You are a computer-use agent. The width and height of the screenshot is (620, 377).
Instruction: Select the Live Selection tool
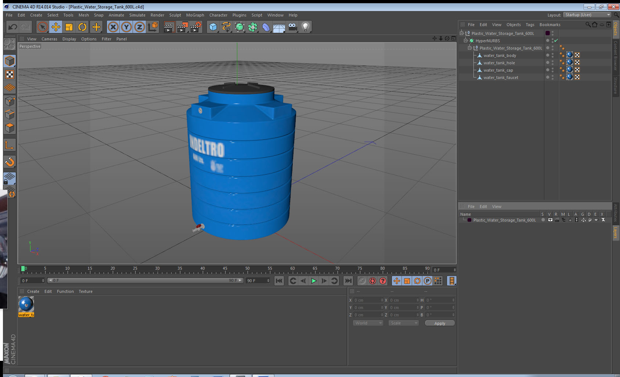[43, 27]
